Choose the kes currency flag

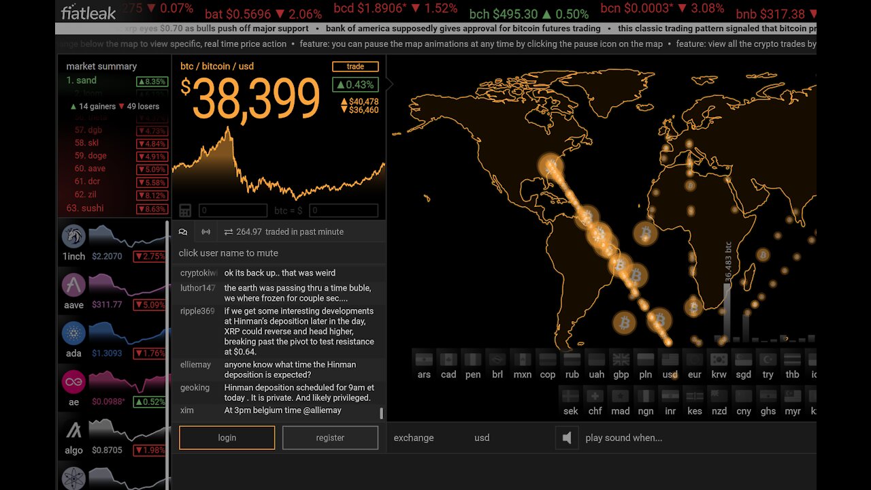pyautogui.click(x=694, y=396)
